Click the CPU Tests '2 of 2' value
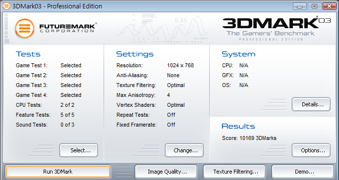This screenshot has width=339, height=180. (x=67, y=105)
